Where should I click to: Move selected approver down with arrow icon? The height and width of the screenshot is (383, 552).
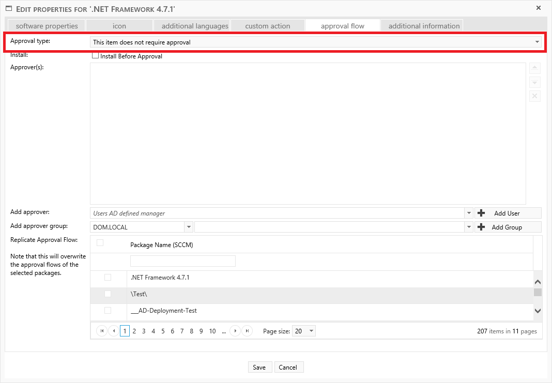click(535, 82)
